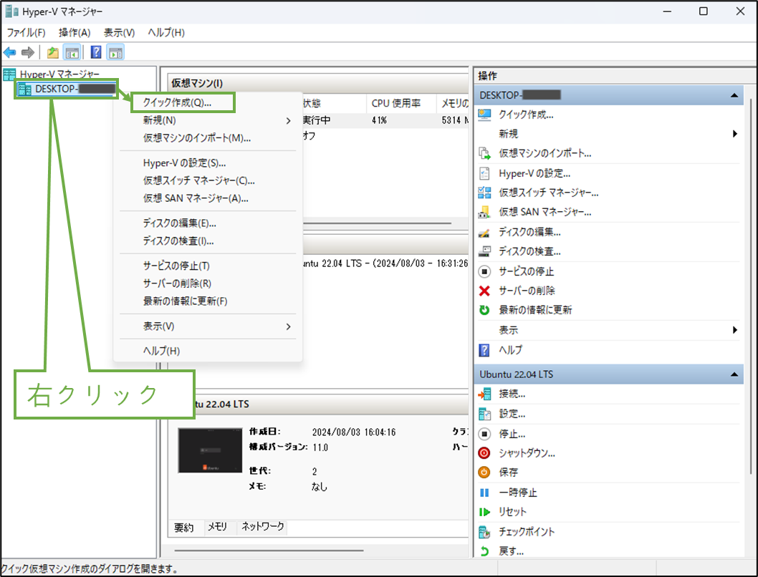The width and height of the screenshot is (758, 577).
Task: Switch to the ネットワーク tab
Action: [x=264, y=528]
